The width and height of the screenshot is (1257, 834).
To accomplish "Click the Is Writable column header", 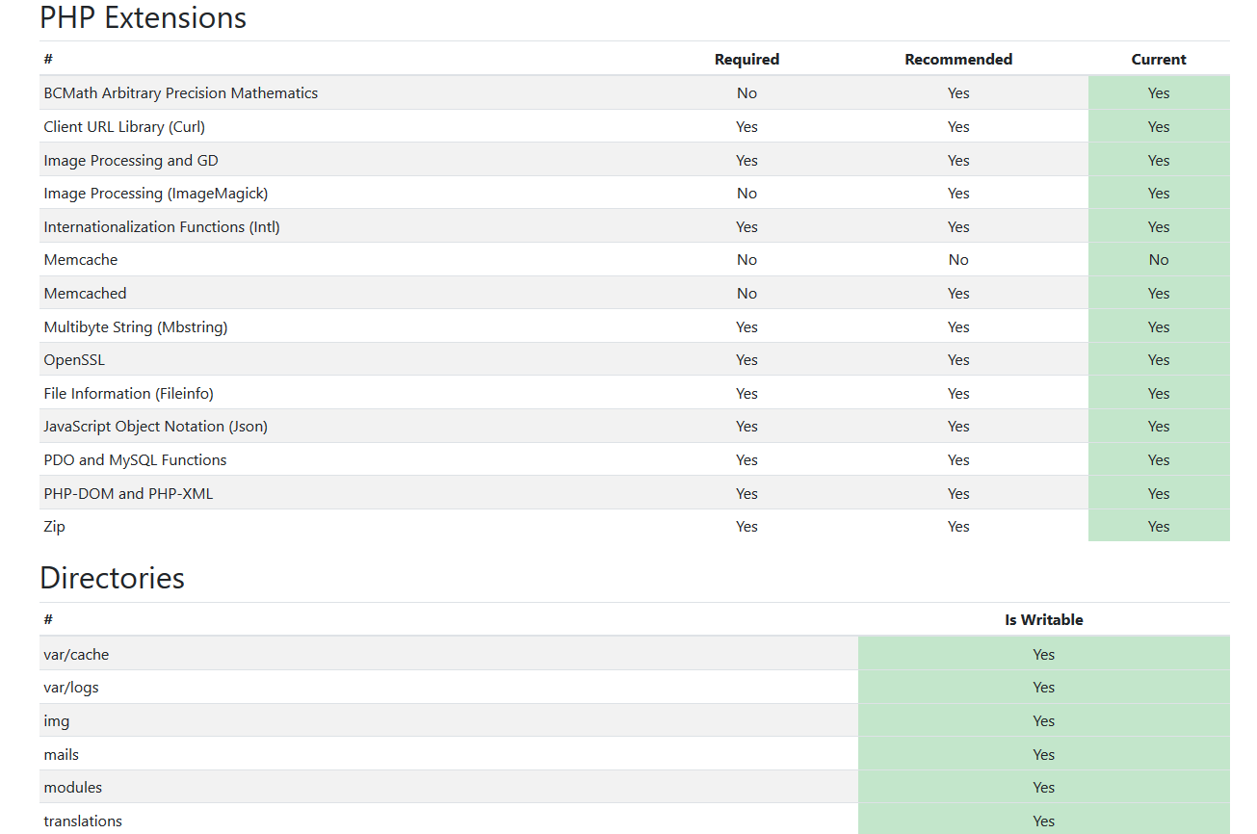I will [1043, 619].
